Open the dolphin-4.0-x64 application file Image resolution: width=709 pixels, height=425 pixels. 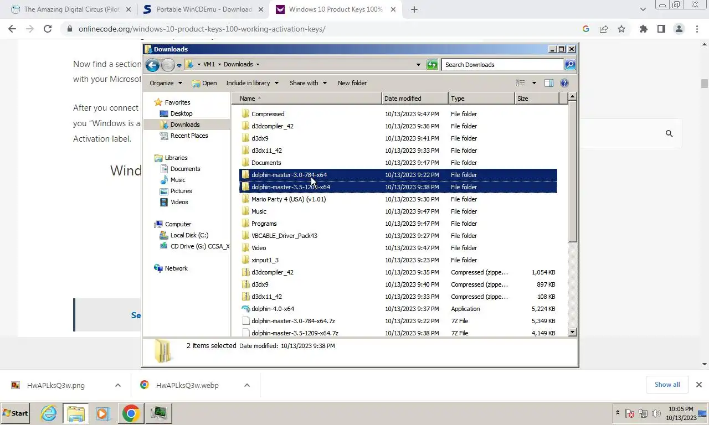[x=273, y=309]
